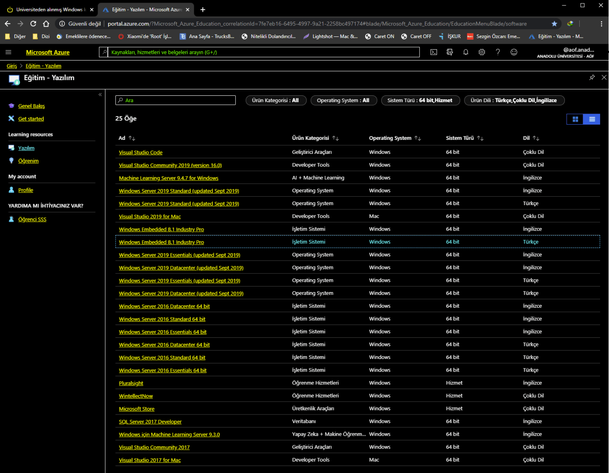Open the Operating System filter
This screenshot has width=609, height=473.
[x=343, y=100]
